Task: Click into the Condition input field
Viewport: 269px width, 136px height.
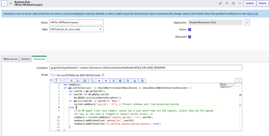Action: [146, 68]
